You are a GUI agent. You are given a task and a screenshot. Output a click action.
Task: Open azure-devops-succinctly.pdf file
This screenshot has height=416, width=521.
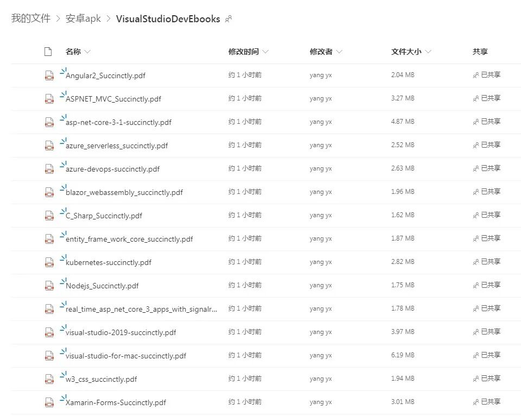(x=112, y=169)
